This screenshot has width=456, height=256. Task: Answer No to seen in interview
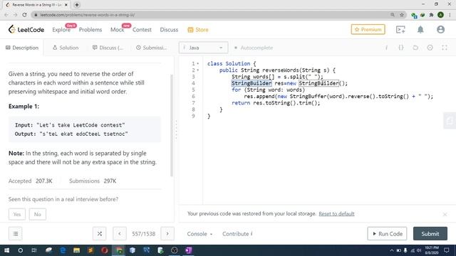click(38, 214)
